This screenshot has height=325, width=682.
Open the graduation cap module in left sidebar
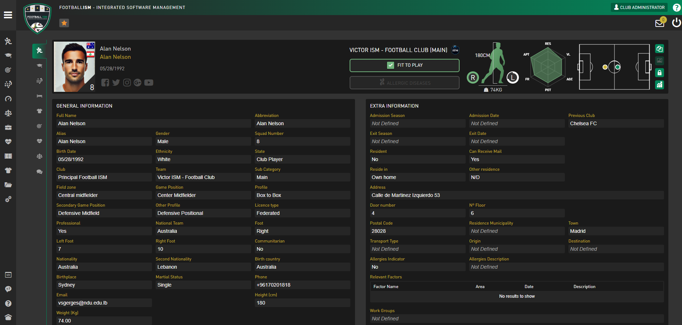pos(8,56)
